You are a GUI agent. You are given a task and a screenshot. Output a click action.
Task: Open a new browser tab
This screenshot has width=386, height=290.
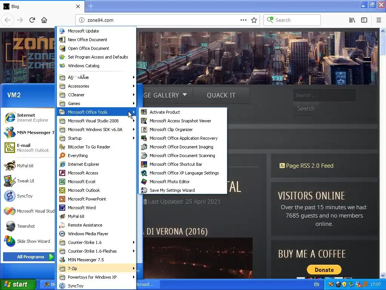[90, 6]
